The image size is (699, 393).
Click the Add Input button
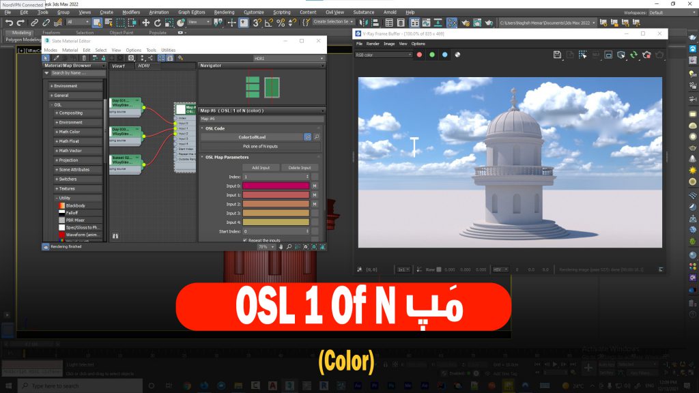(x=261, y=167)
